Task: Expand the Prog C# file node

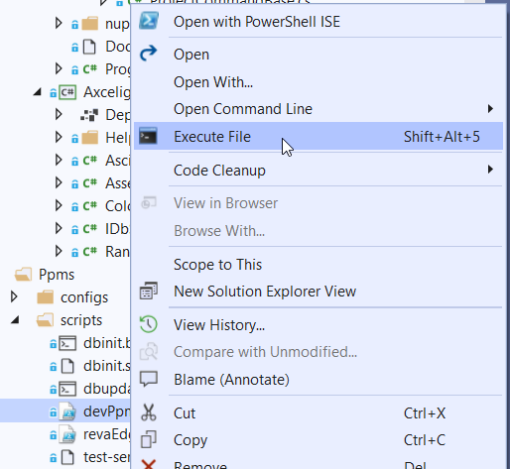Action: coord(59,68)
